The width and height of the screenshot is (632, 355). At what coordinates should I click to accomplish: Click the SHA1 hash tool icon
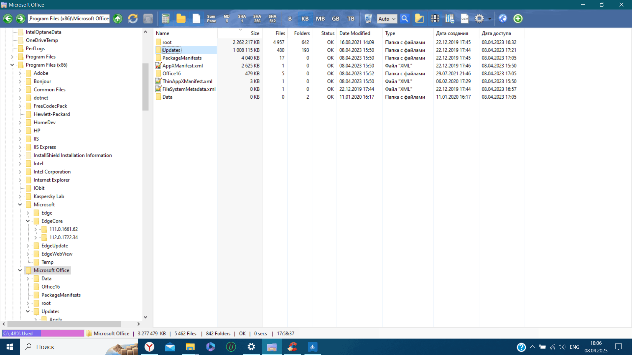241,18
